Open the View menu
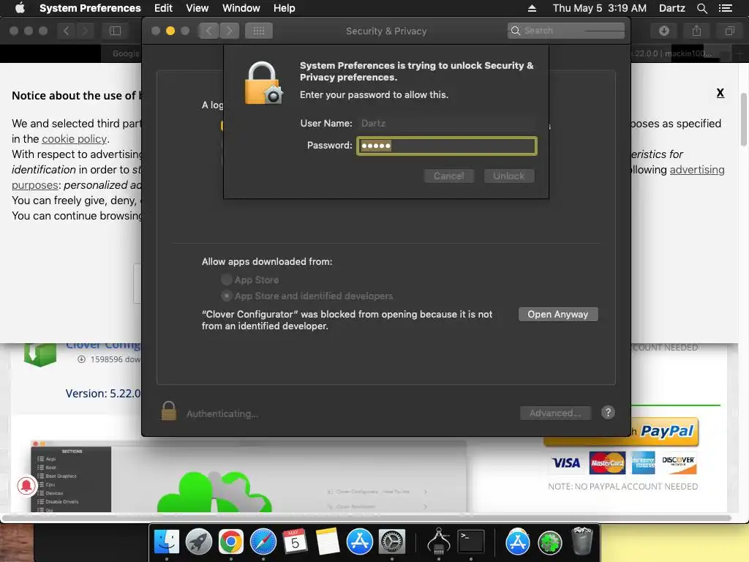The width and height of the screenshot is (749, 562). pyautogui.click(x=197, y=8)
